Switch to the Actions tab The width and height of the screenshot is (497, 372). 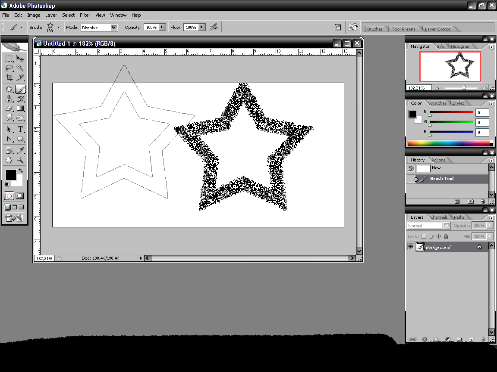[x=438, y=160]
